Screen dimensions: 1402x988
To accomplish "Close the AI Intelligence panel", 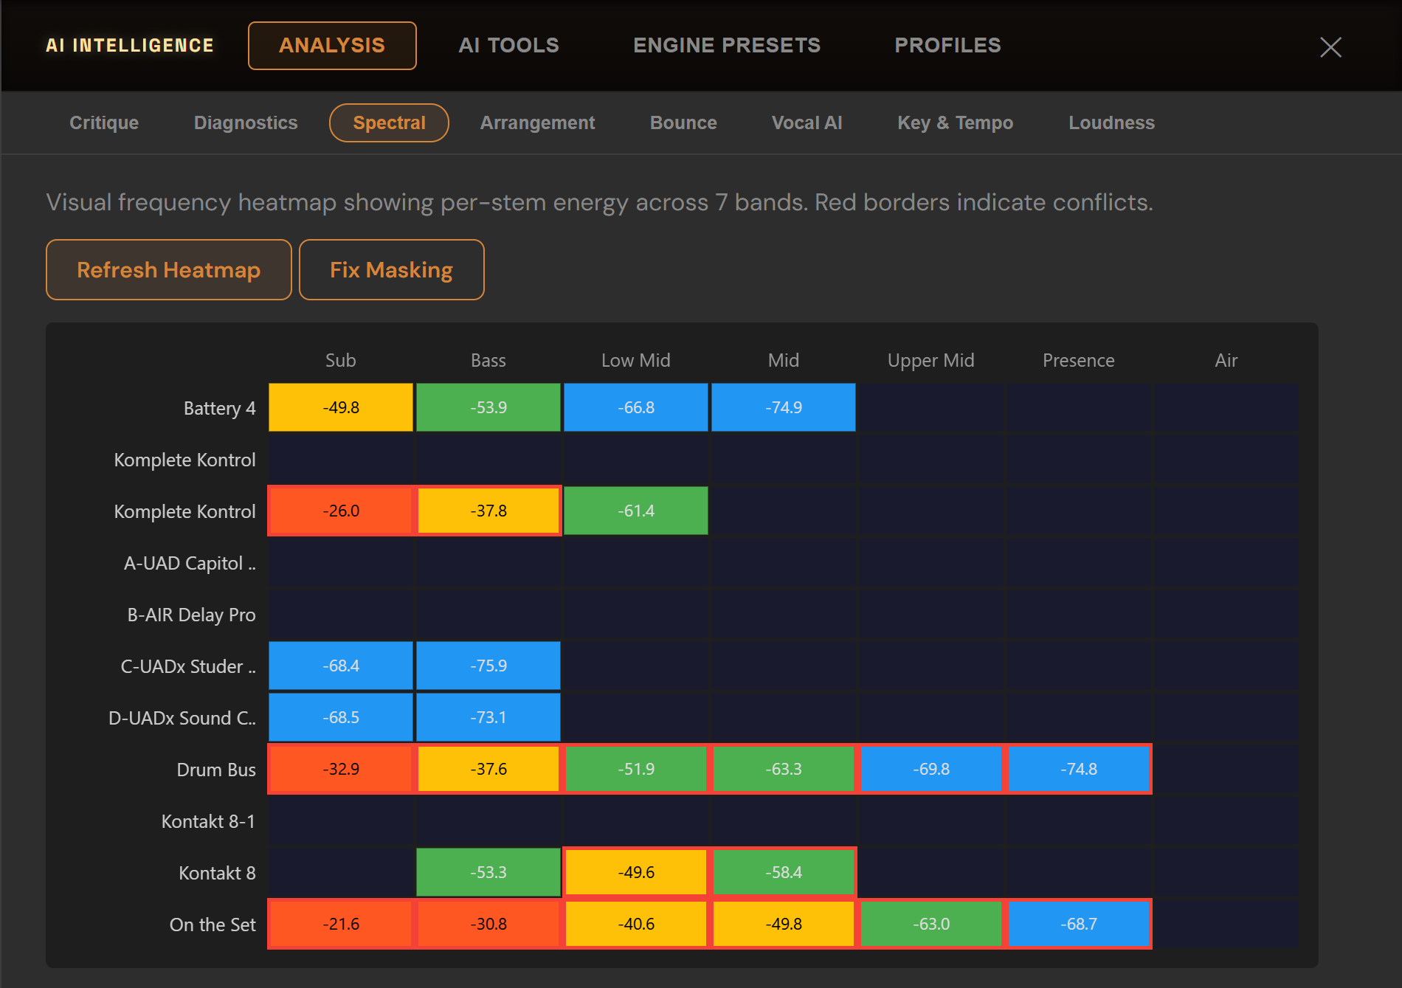I will [1330, 47].
